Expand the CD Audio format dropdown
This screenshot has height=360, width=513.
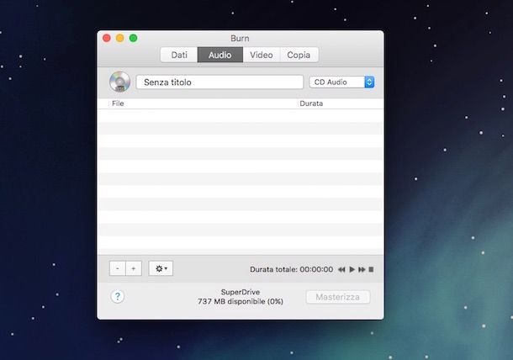point(341,82)
